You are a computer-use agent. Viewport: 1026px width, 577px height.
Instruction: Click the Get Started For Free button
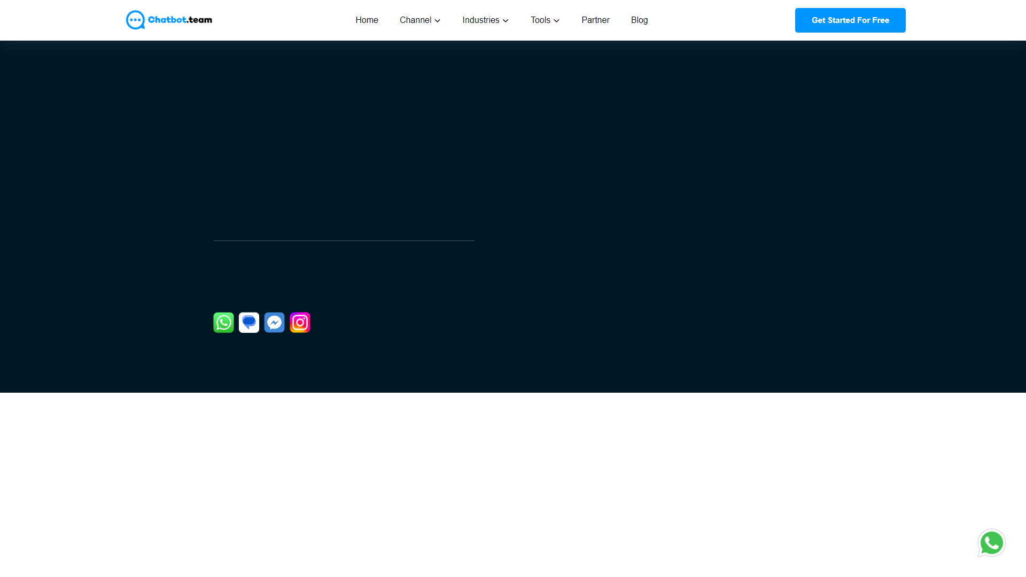(x=850, y=20)
